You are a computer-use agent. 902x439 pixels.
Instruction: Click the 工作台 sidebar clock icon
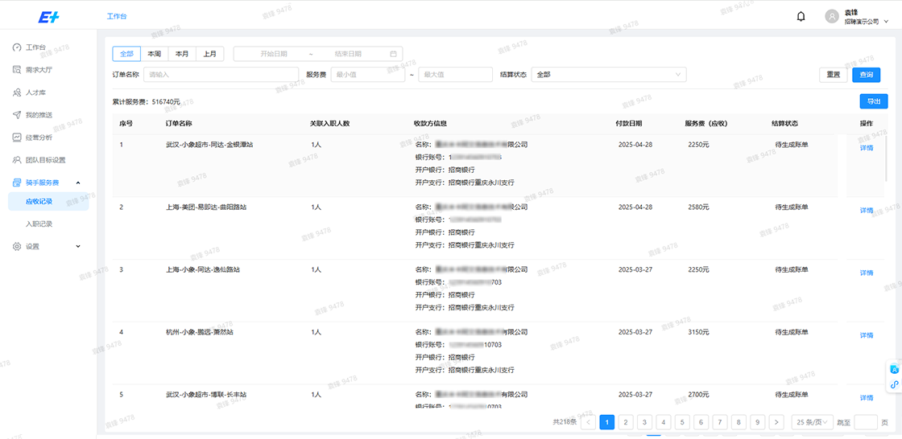pos(17,47)
